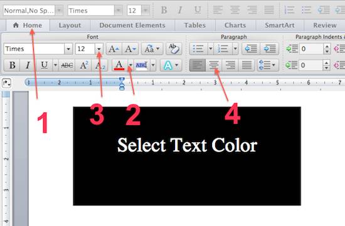Open the font color dropdown arrow
345x226 pixels.
click(130, 65)
